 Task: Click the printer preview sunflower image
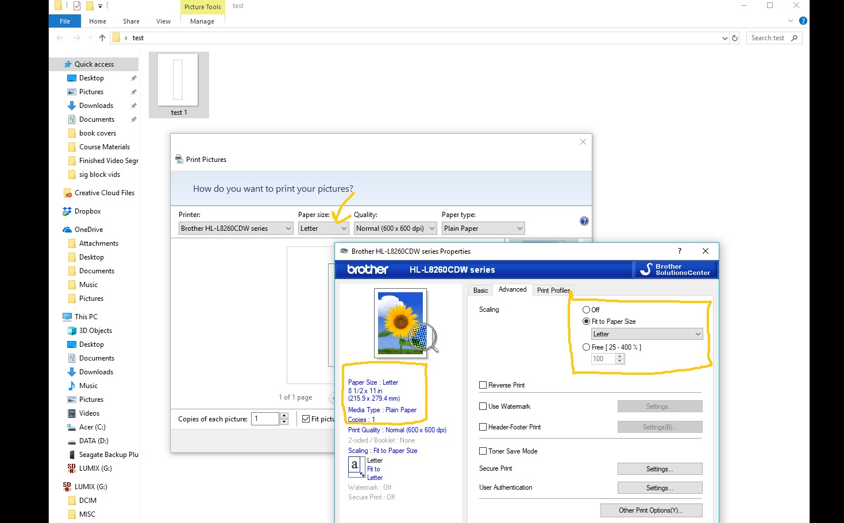400,323
